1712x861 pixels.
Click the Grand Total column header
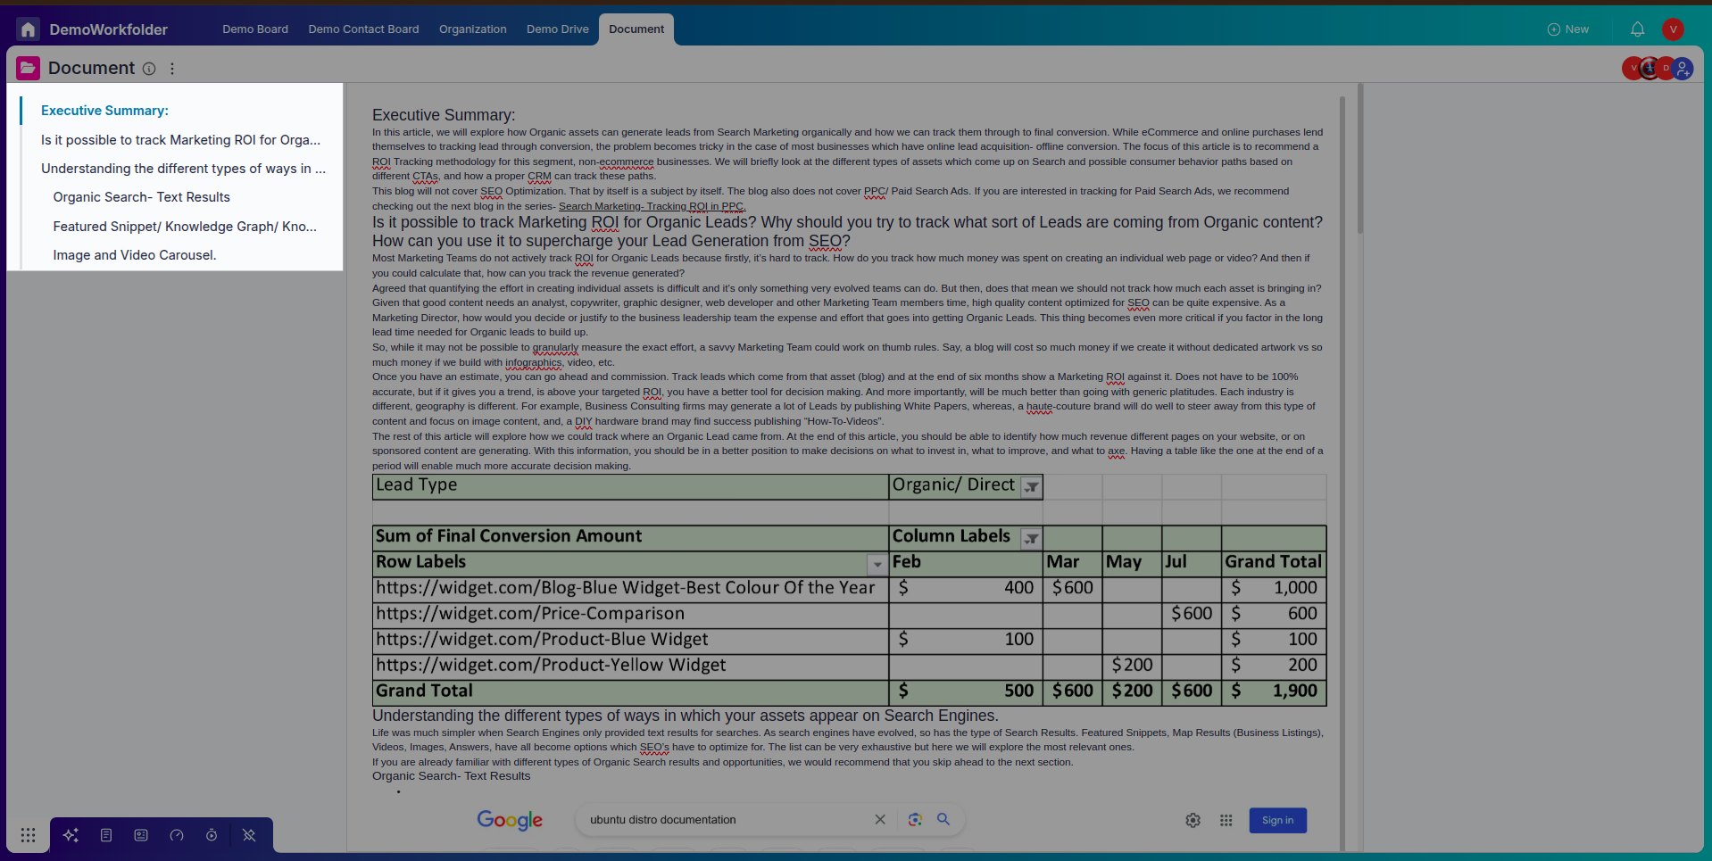(1273, 562)
